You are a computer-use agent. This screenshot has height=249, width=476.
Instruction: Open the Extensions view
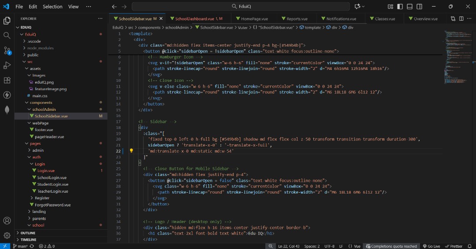(7, 80)
